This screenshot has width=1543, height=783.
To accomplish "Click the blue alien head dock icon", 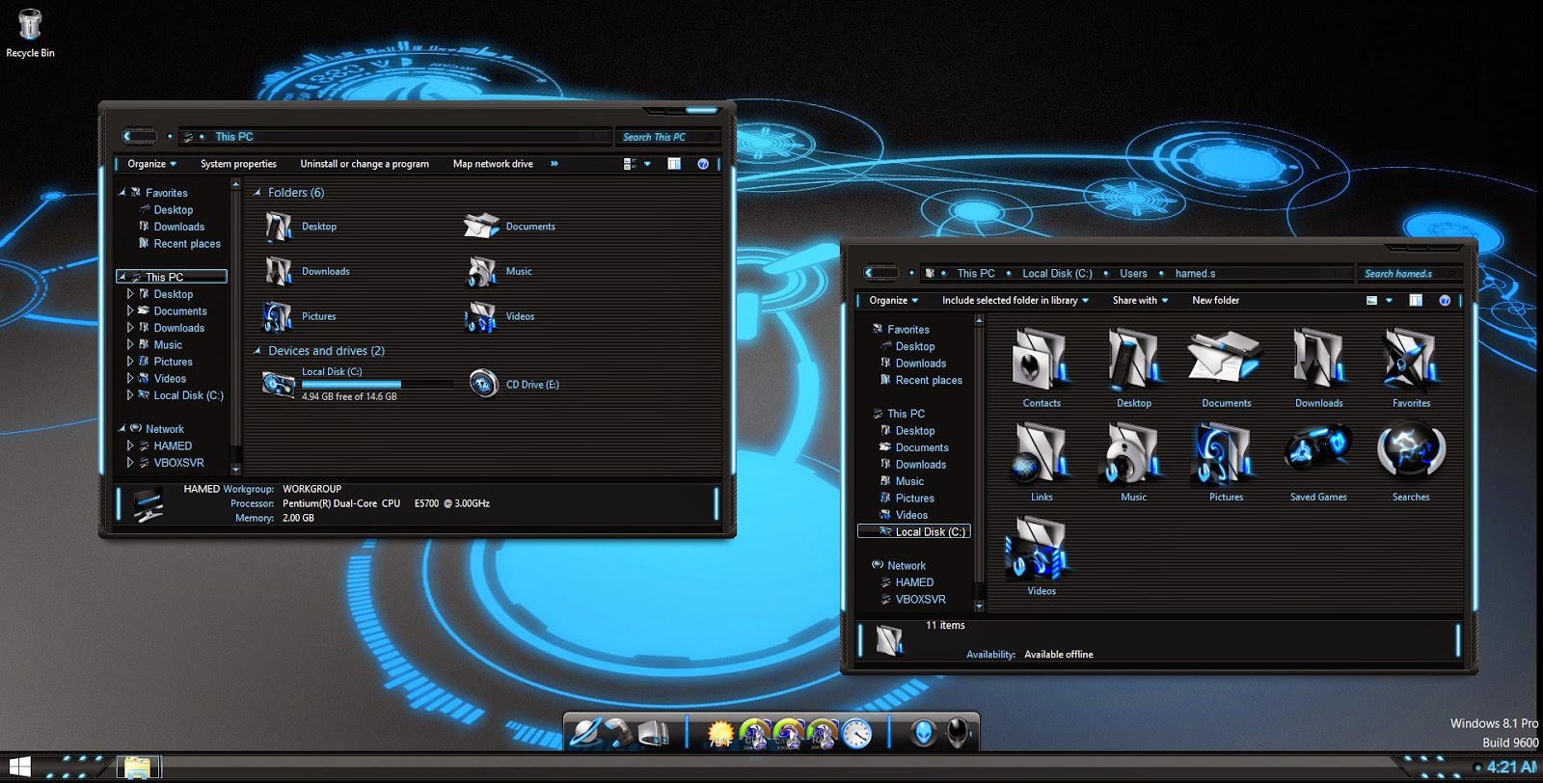I will pos(923,734).
